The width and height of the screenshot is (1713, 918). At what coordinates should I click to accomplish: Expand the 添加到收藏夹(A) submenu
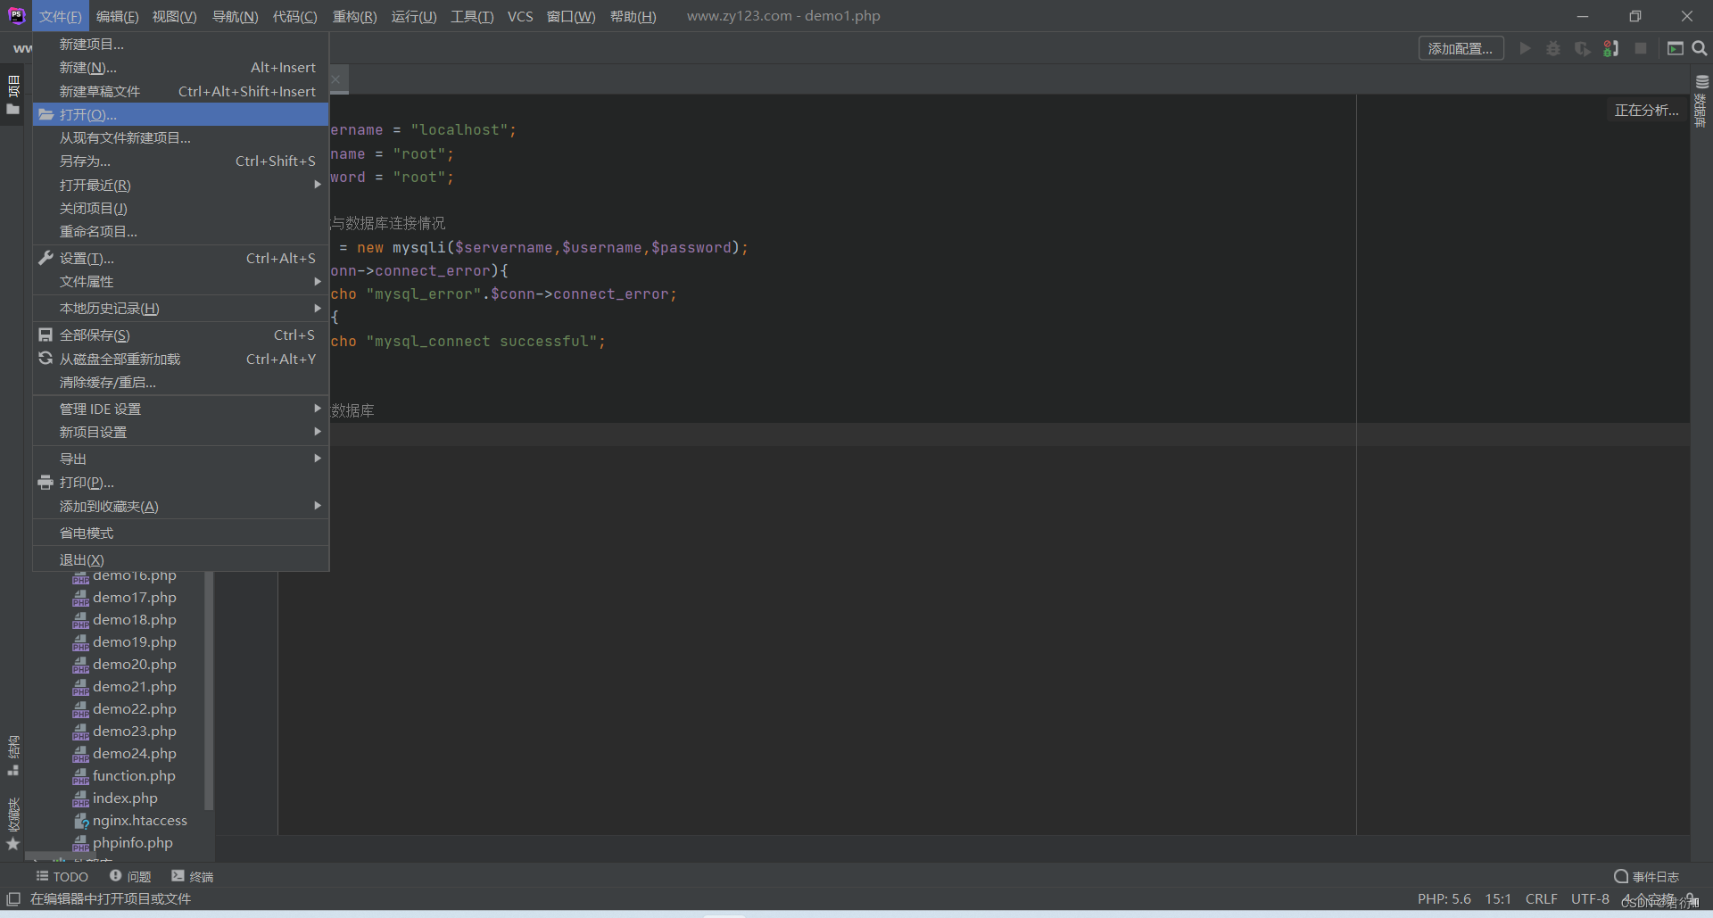[x=181, y=506]
